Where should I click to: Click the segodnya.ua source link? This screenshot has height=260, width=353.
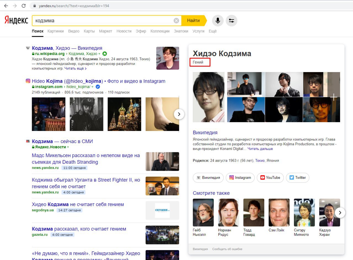[43, 210]
